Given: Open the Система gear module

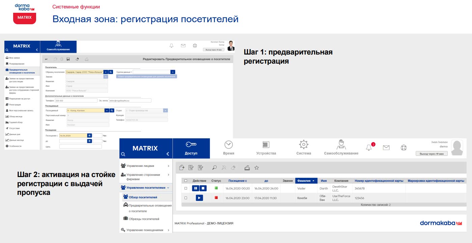Looking at the screenshot, I should (x=304, y=148).
